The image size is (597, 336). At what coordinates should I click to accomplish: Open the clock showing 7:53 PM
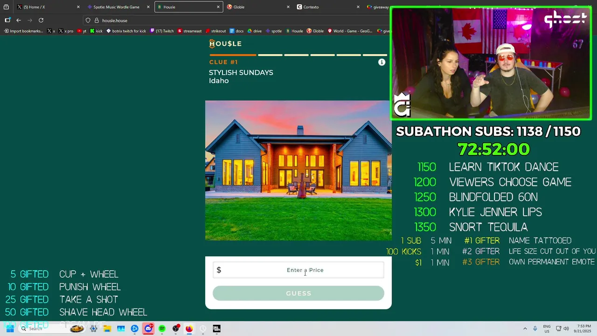(x=583, y=329)
